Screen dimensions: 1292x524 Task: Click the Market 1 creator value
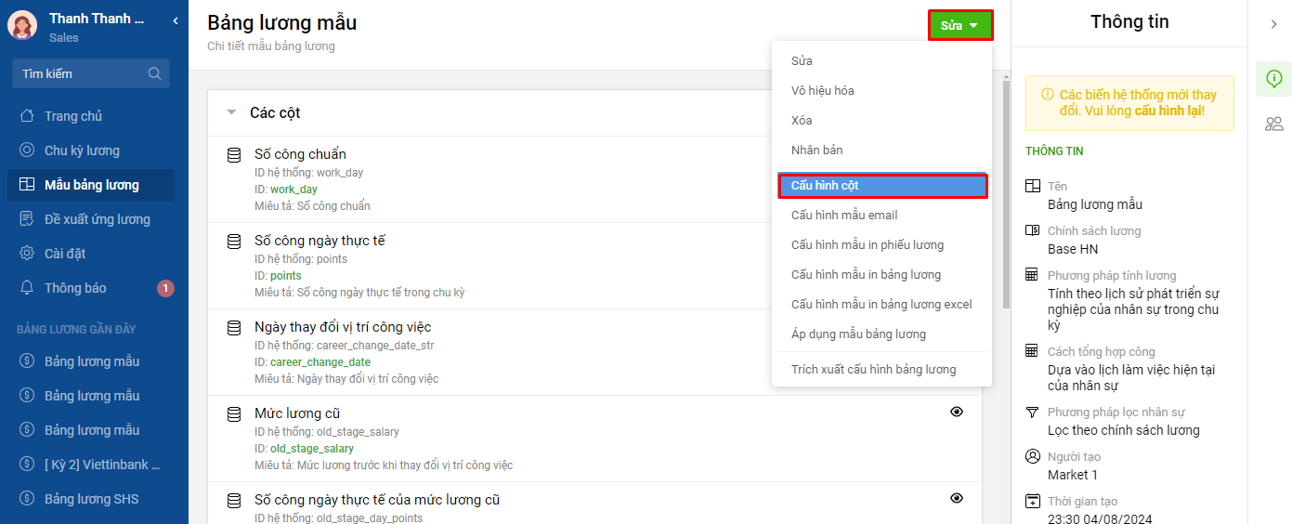[x=1074, y=475]
